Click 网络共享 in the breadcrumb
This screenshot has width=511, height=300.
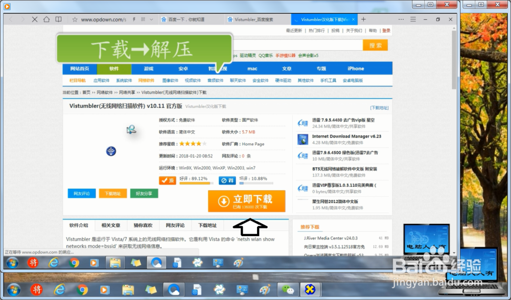(127, 93)
